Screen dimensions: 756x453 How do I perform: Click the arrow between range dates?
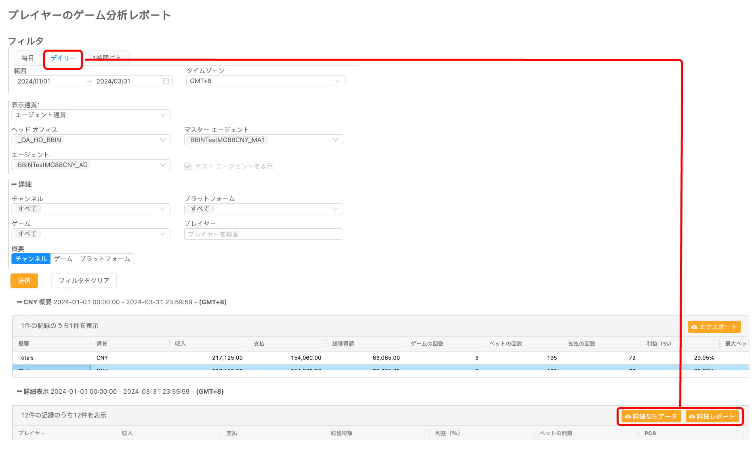(x=89, y=81)
